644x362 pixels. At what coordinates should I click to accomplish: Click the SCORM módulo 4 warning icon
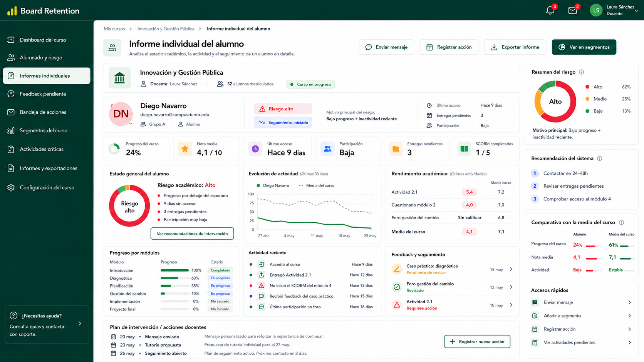[261, 286]
